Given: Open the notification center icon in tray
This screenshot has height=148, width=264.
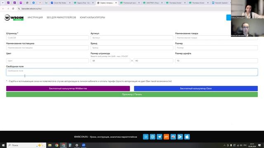Looking at the screenshot, I should click(259, 145).
